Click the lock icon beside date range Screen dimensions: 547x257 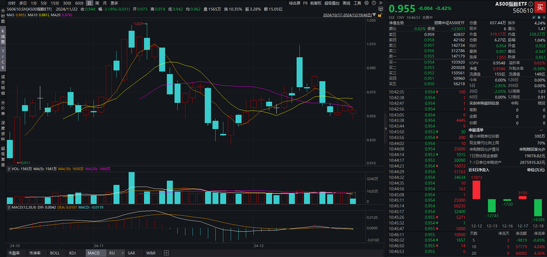[380, 15]
